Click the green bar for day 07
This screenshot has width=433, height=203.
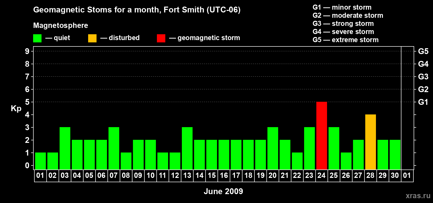pyautogui.click(x=114, y=148)
